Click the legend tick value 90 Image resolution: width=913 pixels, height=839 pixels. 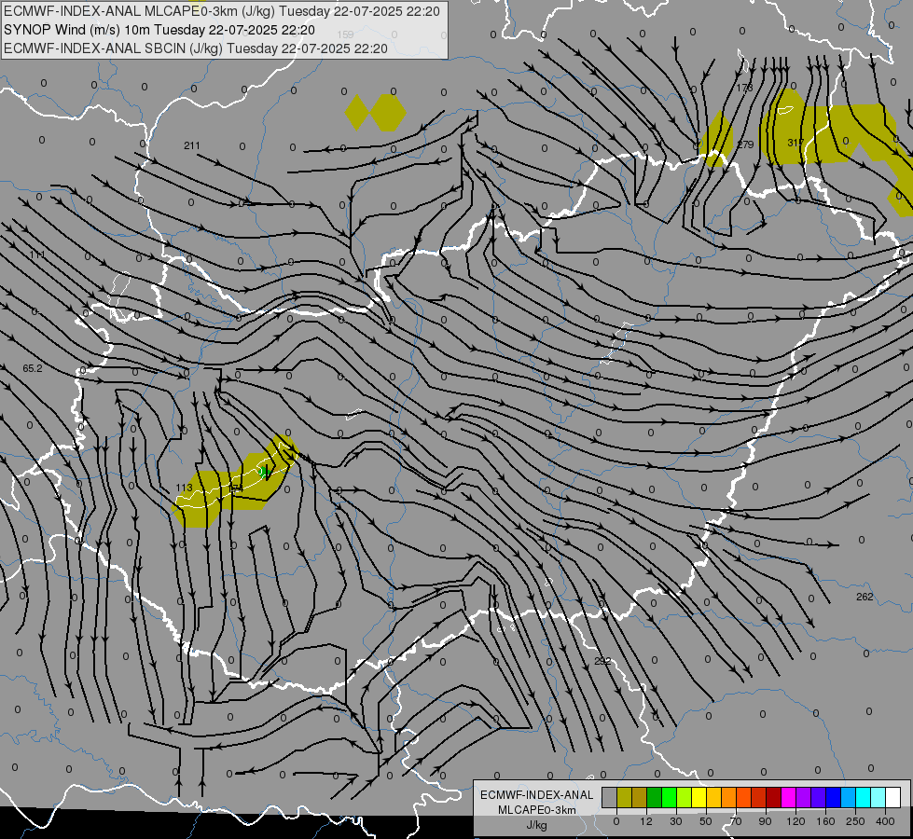tap(765, 821)
